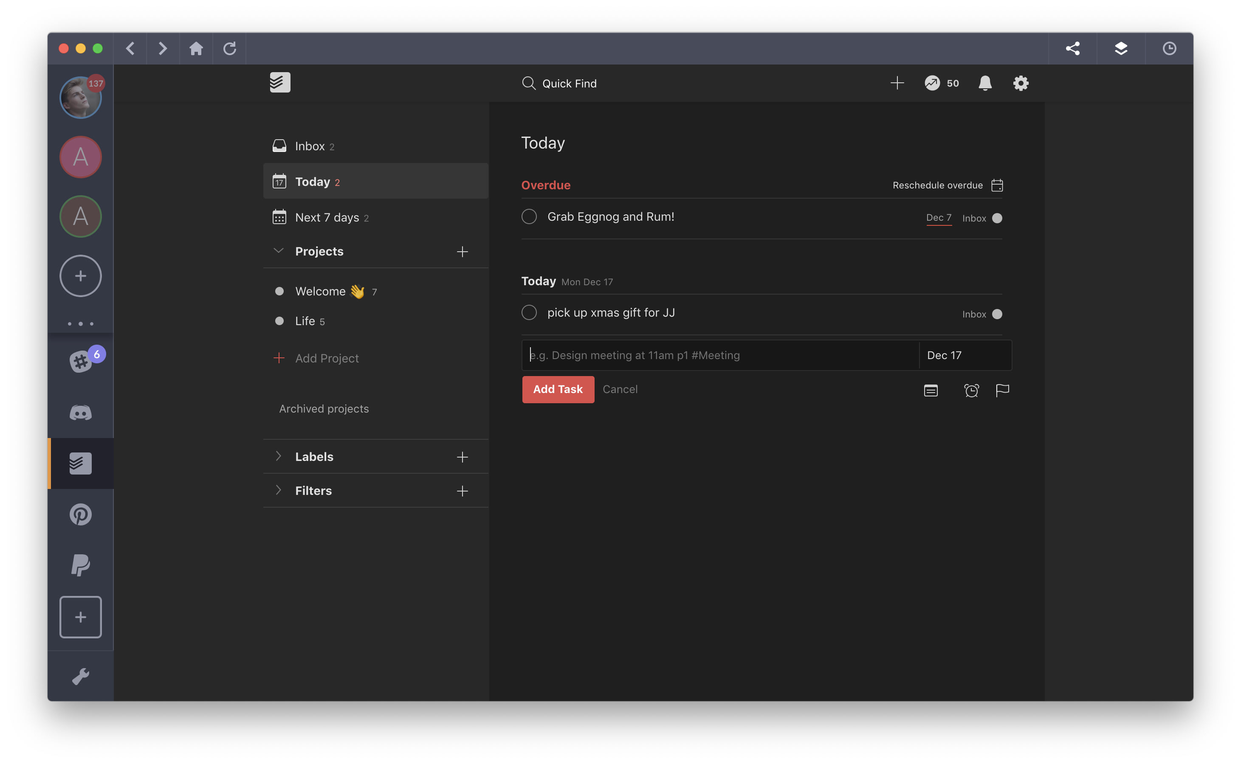The image size is (1241, 764).
Task: Expand the Labels section
Action: tap(279, 456)
